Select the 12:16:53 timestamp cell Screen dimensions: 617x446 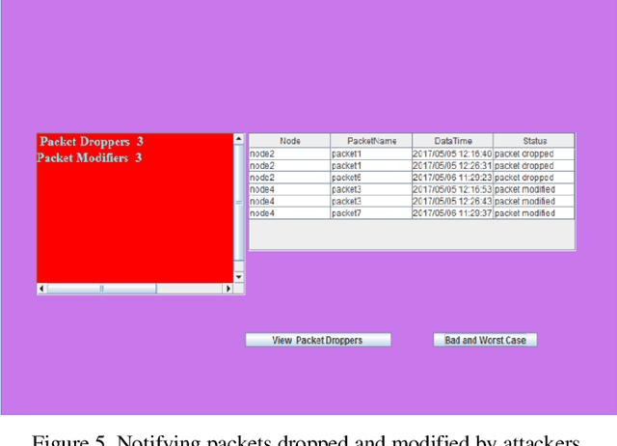452,189
